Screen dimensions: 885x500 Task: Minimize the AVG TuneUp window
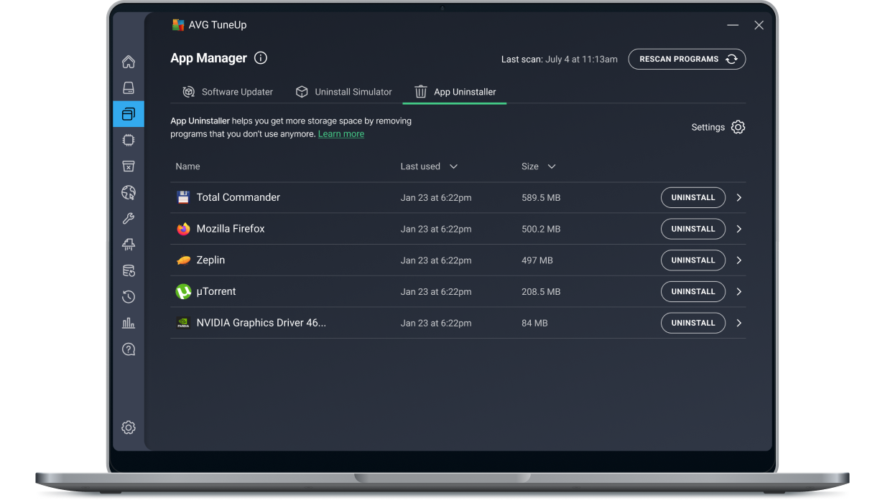[733, 25]
